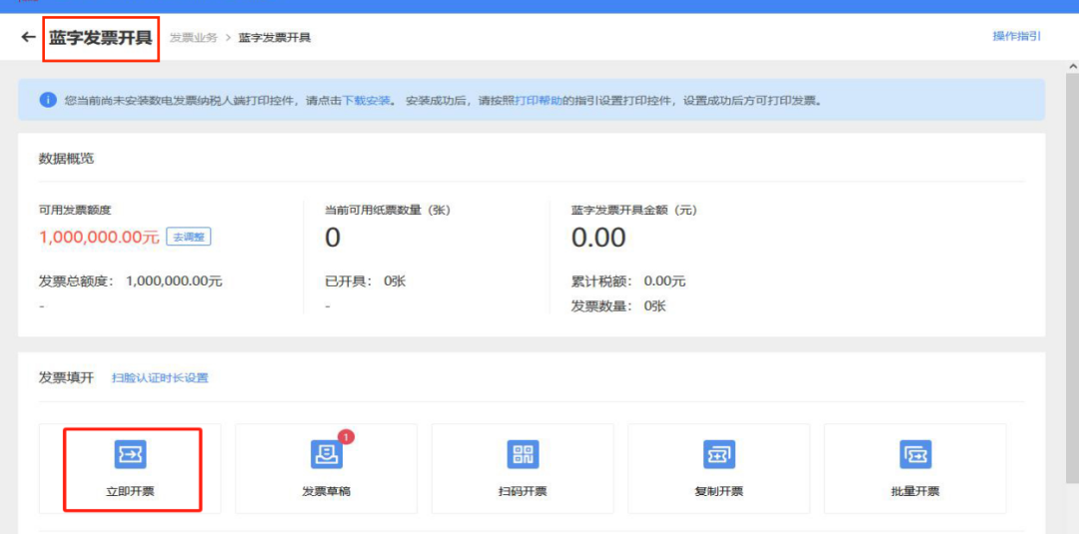1079x534 pixels.
Task: Click the red badge on 发票草稿
Action: (346, 436)
